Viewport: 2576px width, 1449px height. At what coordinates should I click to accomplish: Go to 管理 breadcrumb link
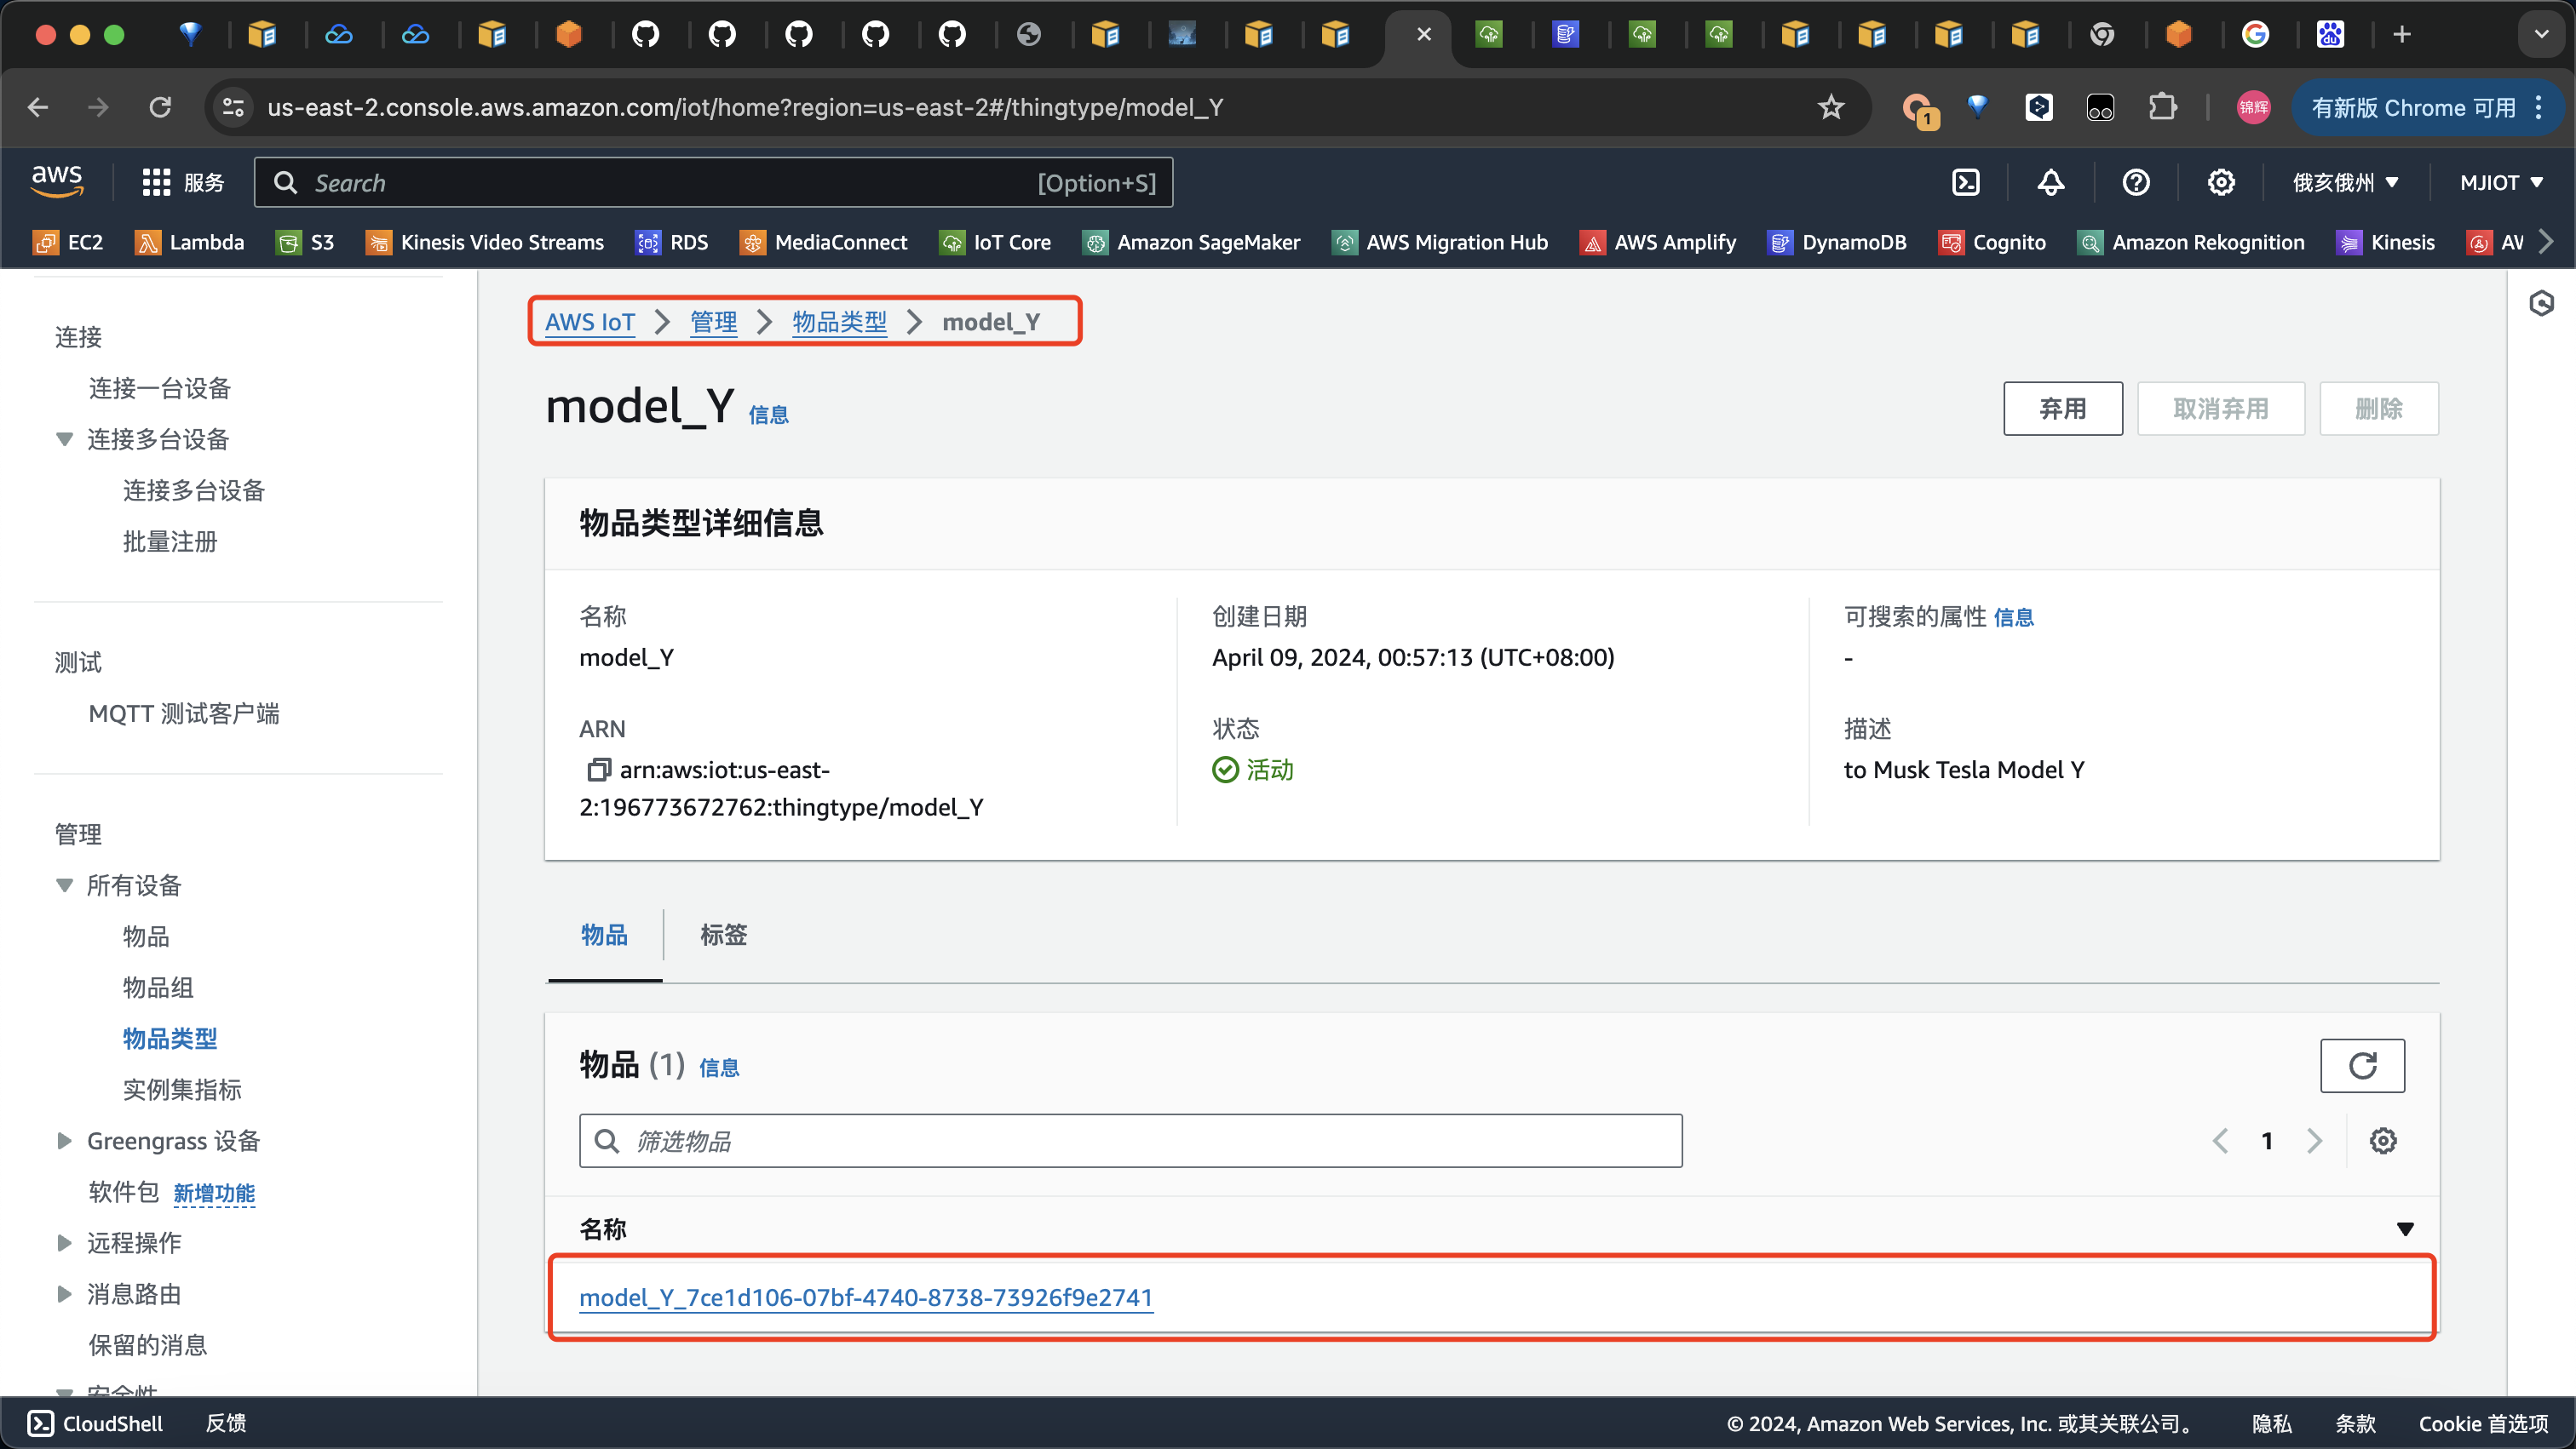[713, 322]
